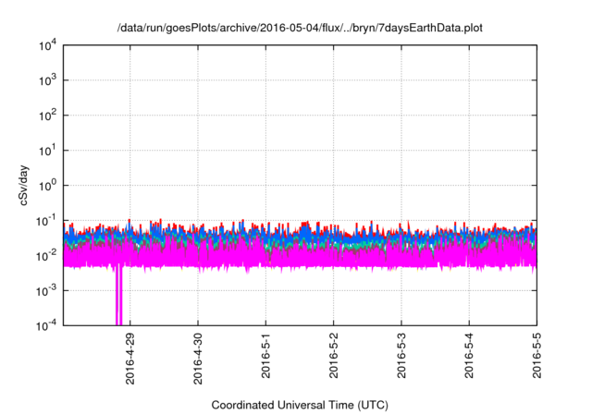
Task: Click the 10^-3 y-axis tick label
Action: [47, 291]
